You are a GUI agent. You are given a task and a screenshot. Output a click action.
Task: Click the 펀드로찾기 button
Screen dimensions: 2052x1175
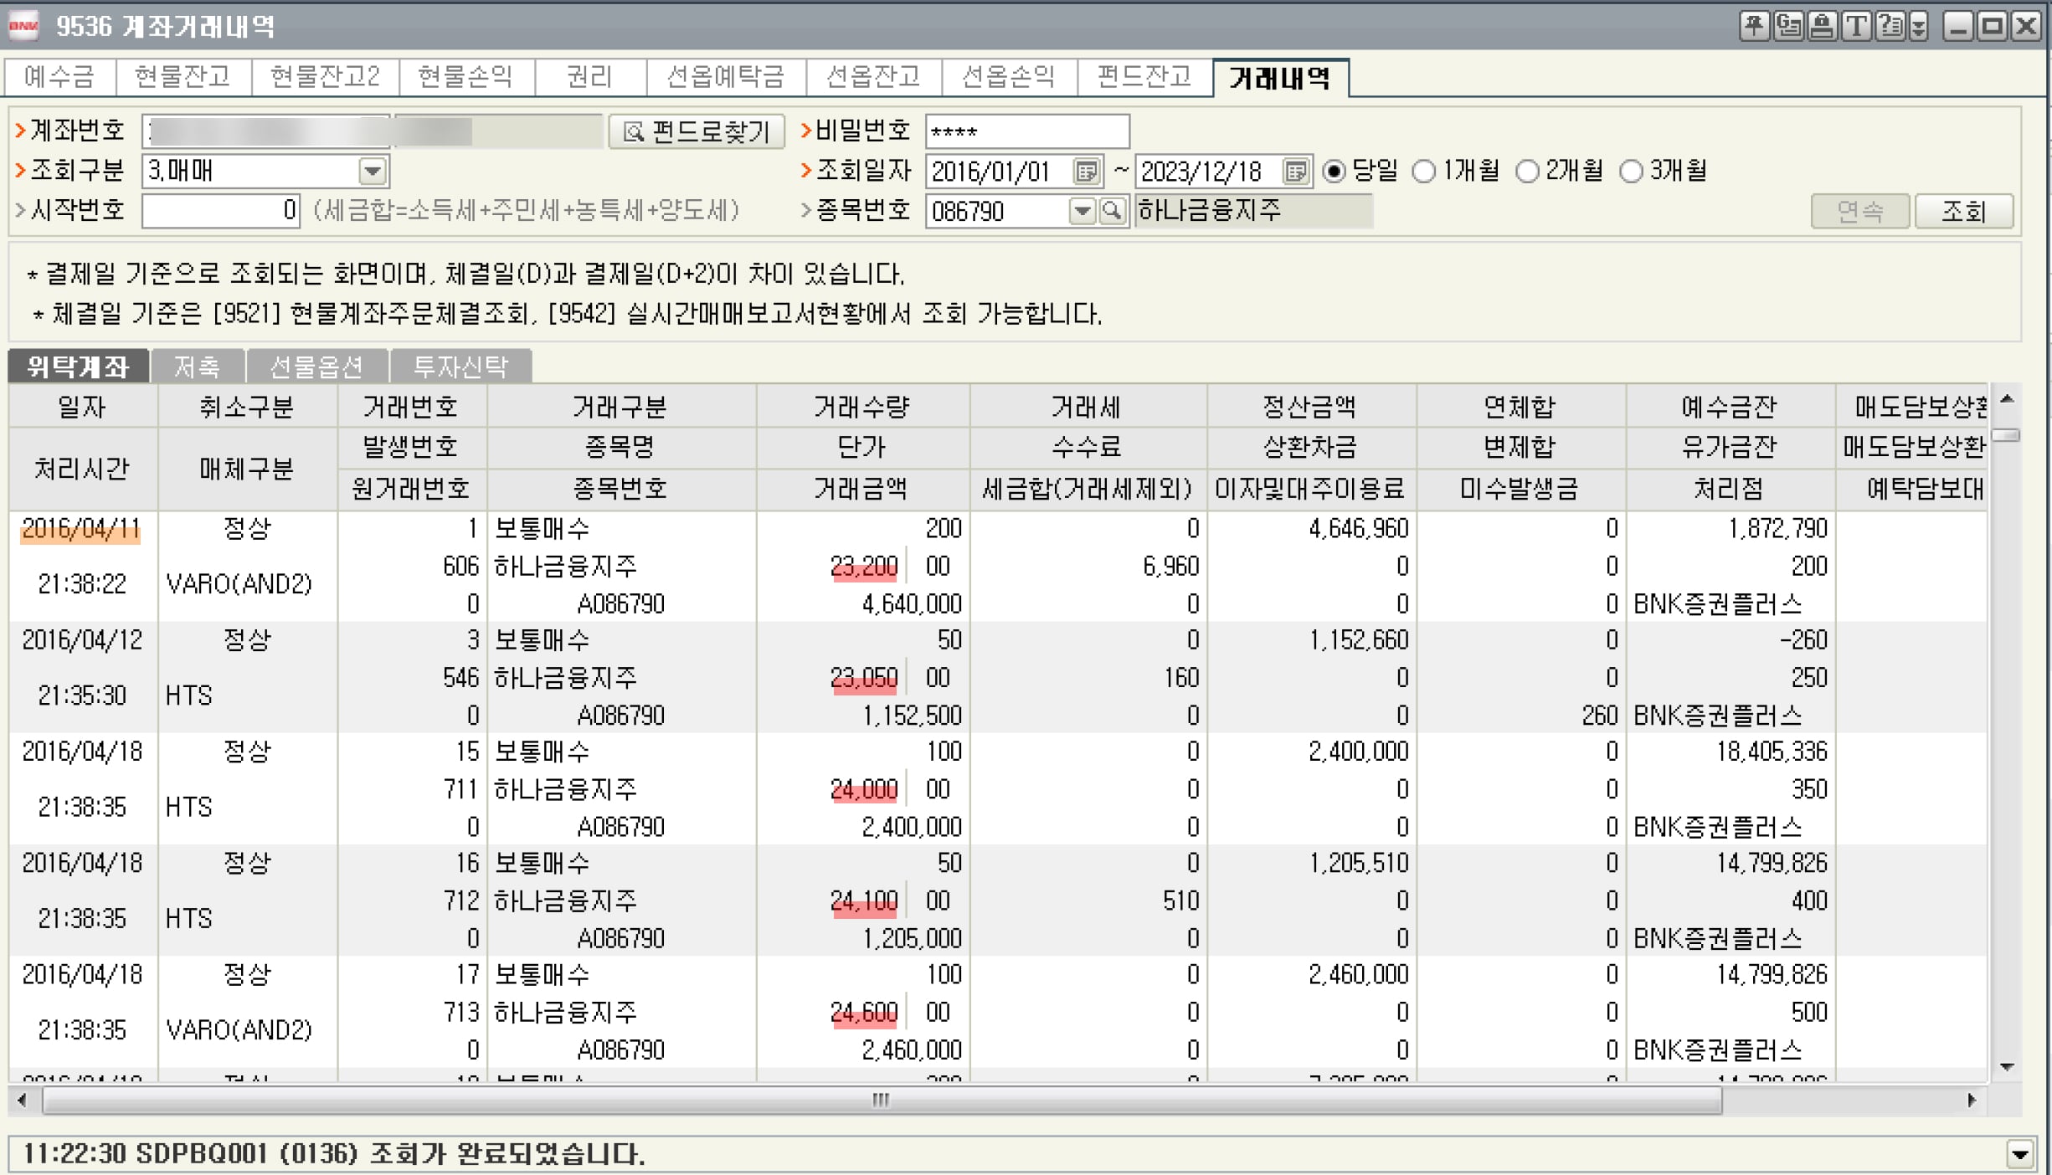(x=697, y=131)
